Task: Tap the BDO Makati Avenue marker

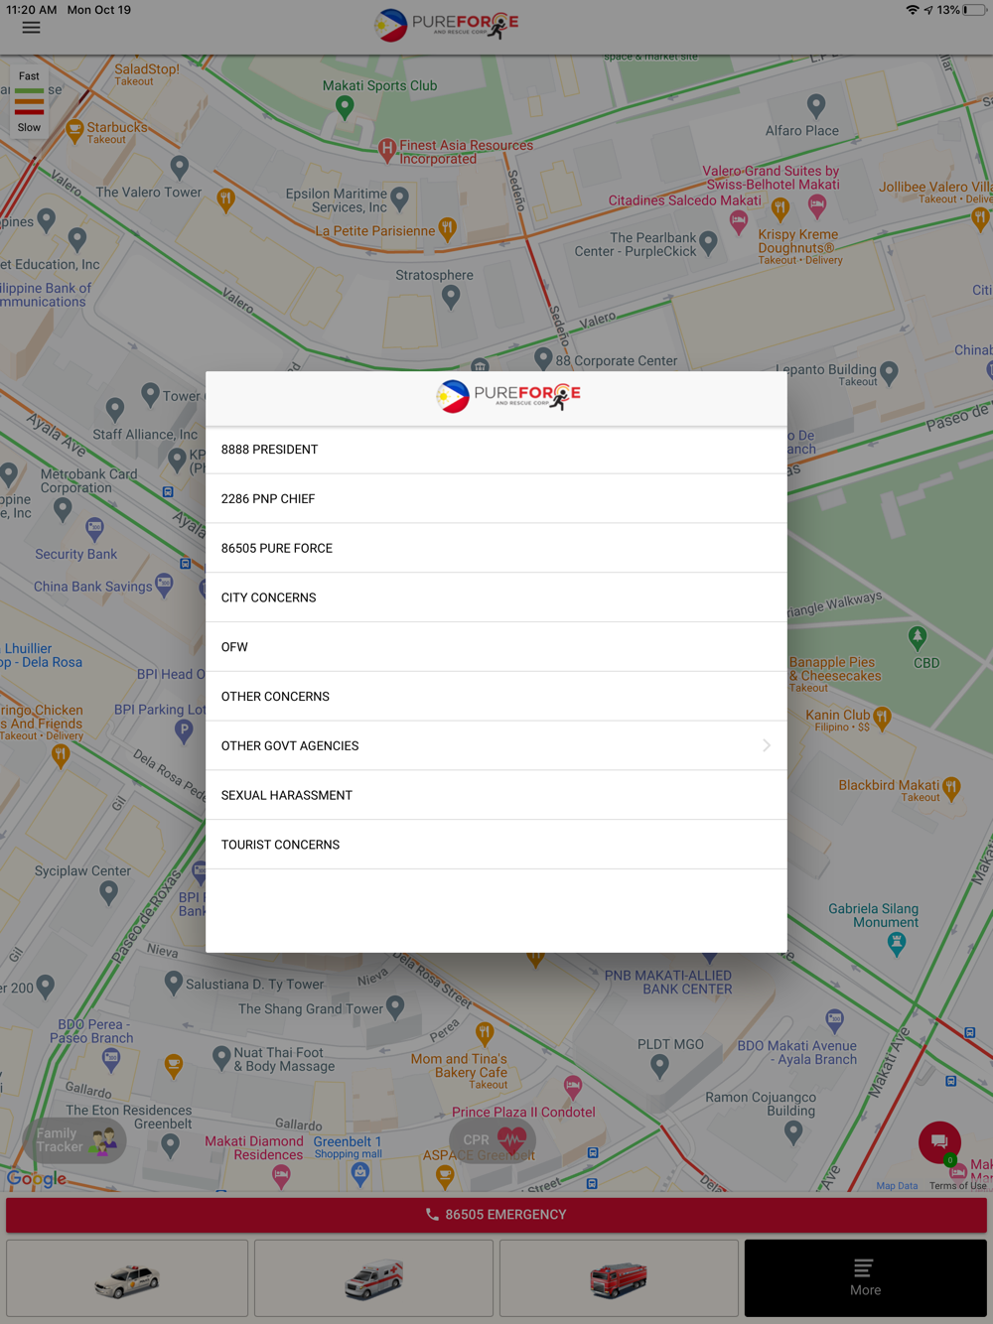Action: point(835,1019)
